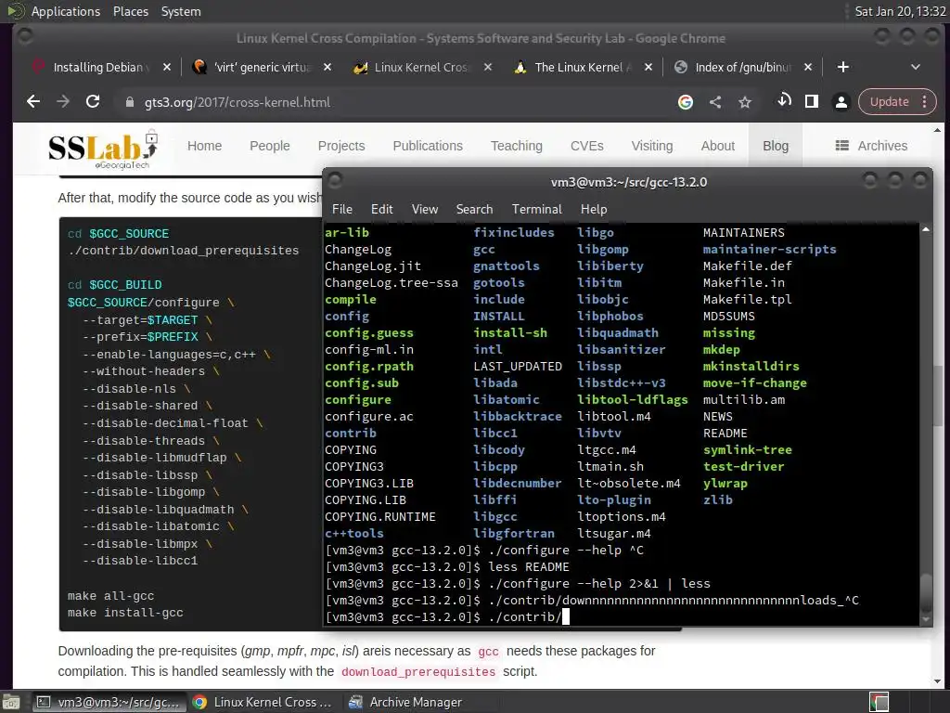The width and height of the screenshot is (950, 713).
Task: Open terminal Terminal menu
Action: [x=537, y=209]
